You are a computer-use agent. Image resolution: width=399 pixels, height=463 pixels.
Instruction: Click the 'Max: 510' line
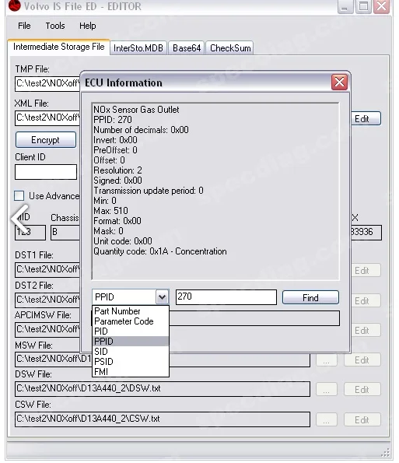(110, 211)
